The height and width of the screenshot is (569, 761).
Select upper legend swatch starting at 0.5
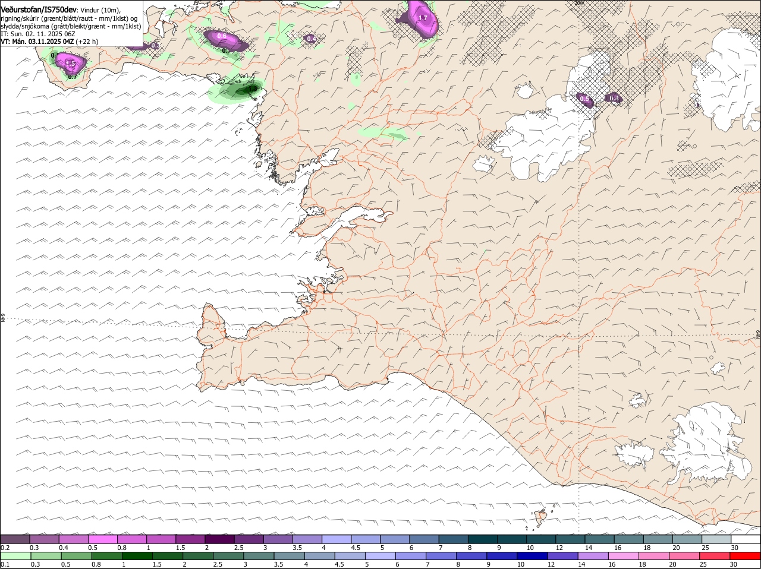point(102,539)
